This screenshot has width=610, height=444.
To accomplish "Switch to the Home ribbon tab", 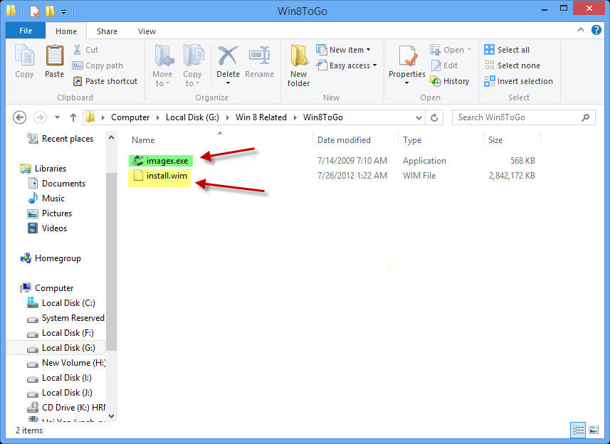I will [x=65, y=31].
